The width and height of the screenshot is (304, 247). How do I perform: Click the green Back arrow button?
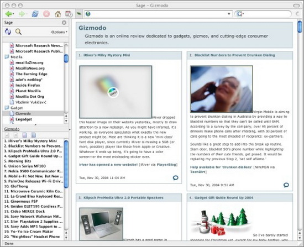click(x=8, y=14)
